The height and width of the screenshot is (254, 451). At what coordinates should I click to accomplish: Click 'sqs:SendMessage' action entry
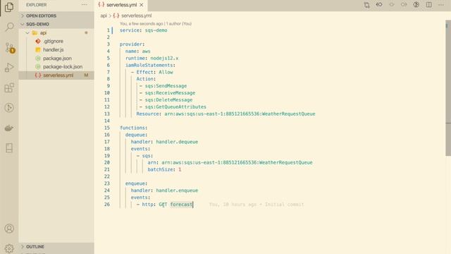coord(166,86)
